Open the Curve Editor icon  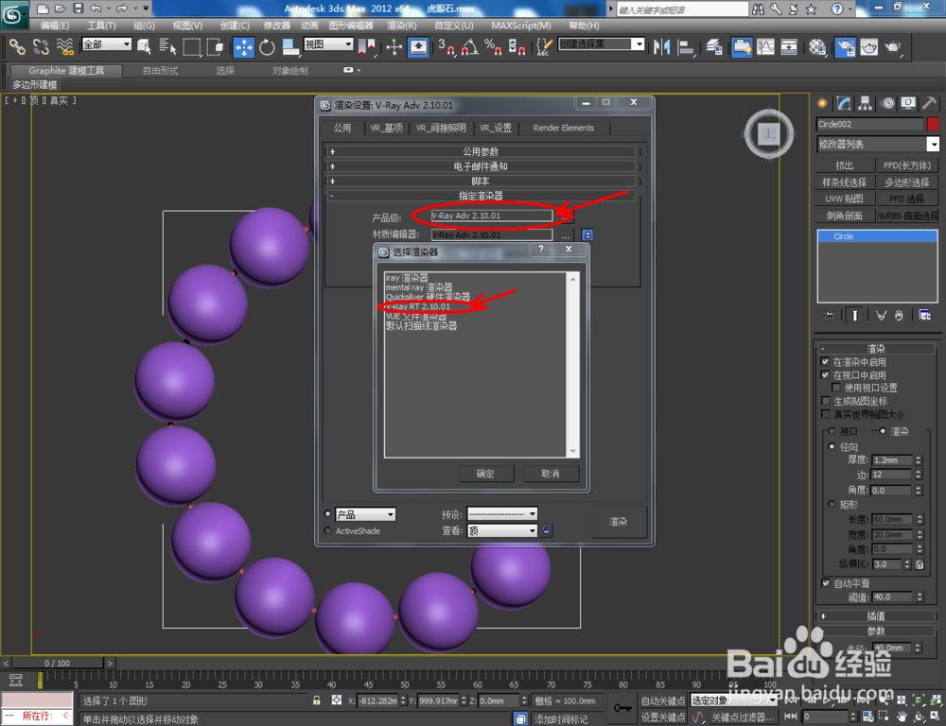[765, 46]
